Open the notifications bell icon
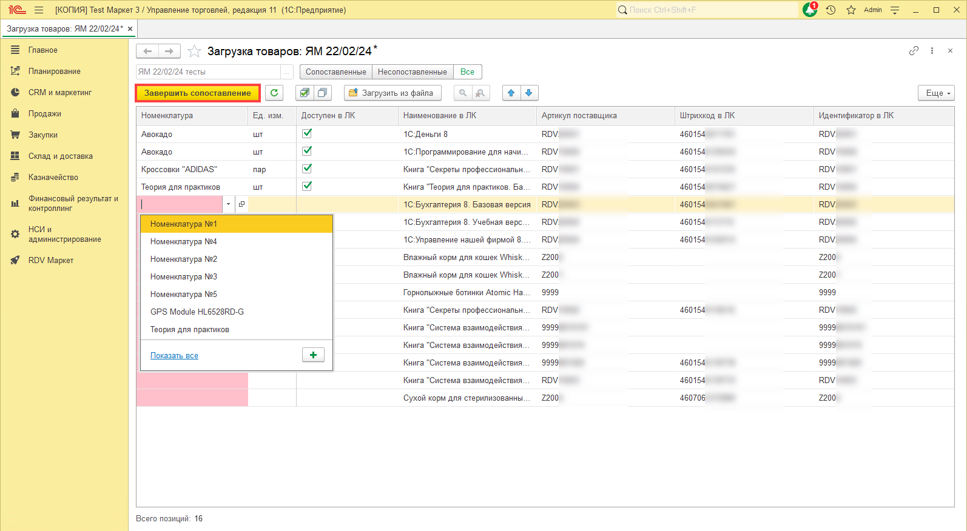The width and height of the screenshot is (967, 531). tap(809, 10)
